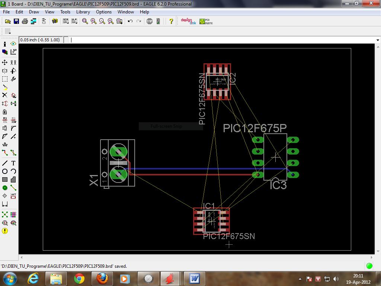Viewport: 381px width, 286px height.
Task: Open the Tools menu
Action: 65,12
